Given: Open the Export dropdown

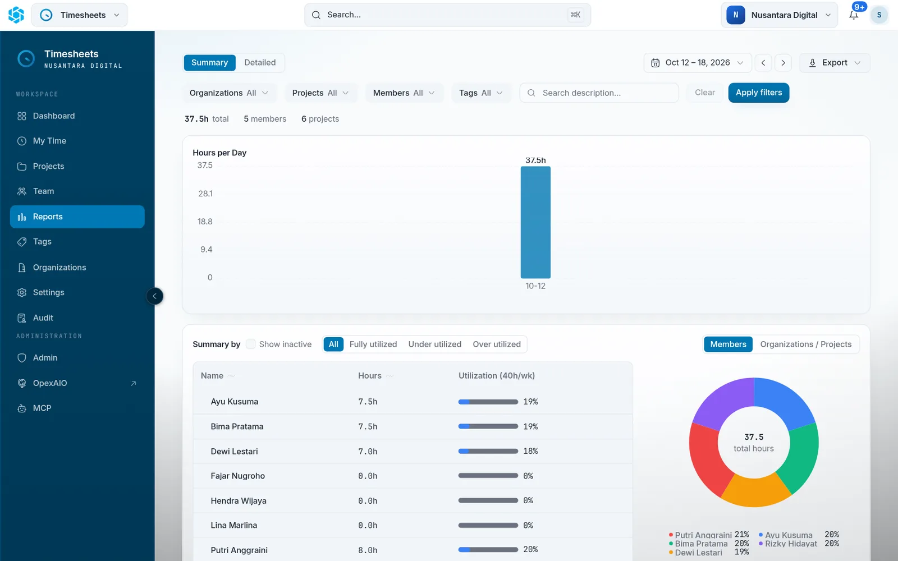Looking at the screenshot, I should 835,63.
